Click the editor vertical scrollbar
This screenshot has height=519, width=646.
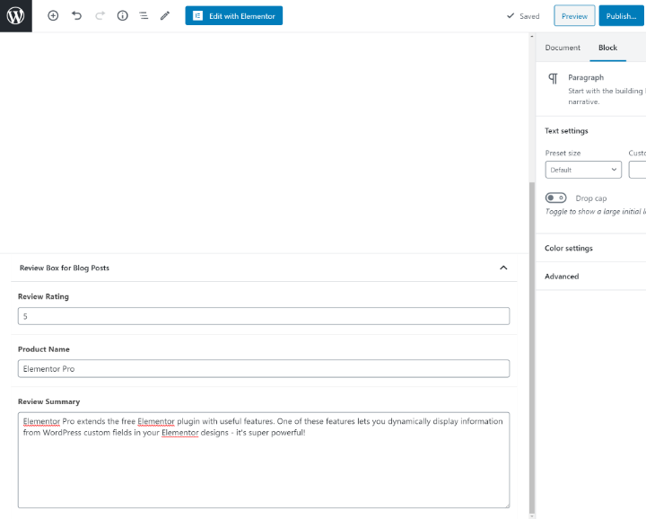pos(532,347)
